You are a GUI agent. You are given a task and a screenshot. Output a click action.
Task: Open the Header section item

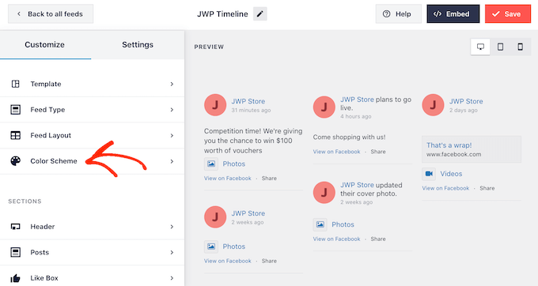point(92,227)
